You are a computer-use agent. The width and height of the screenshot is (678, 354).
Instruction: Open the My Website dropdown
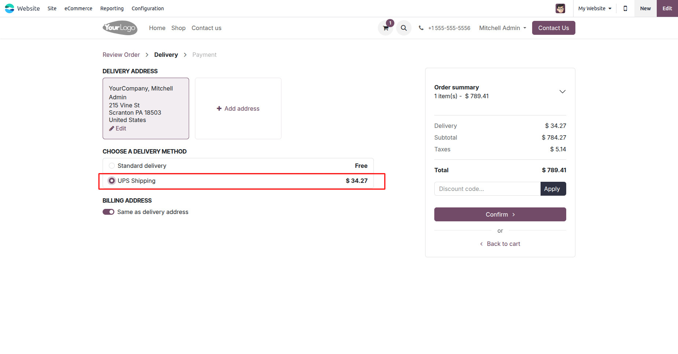(x=594, y=8)
